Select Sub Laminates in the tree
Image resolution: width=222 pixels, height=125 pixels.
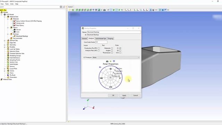(x=18, y=38)
